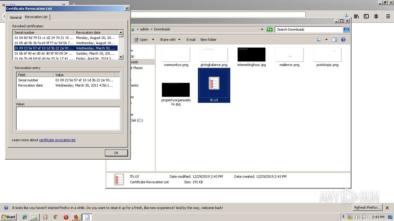Screen dimensions: 394x221
Task: Select highlighted serial 01 09 23 5e row
Action: pos(65,48)
